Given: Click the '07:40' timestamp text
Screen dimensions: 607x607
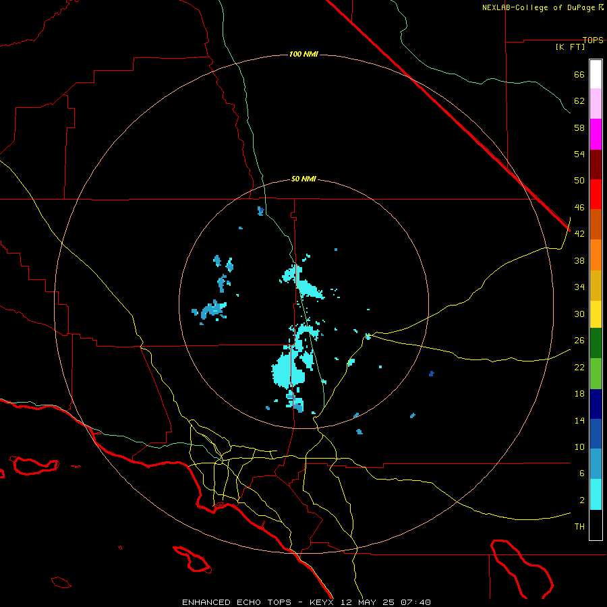Looking at the screenshot, I should 415,602.
